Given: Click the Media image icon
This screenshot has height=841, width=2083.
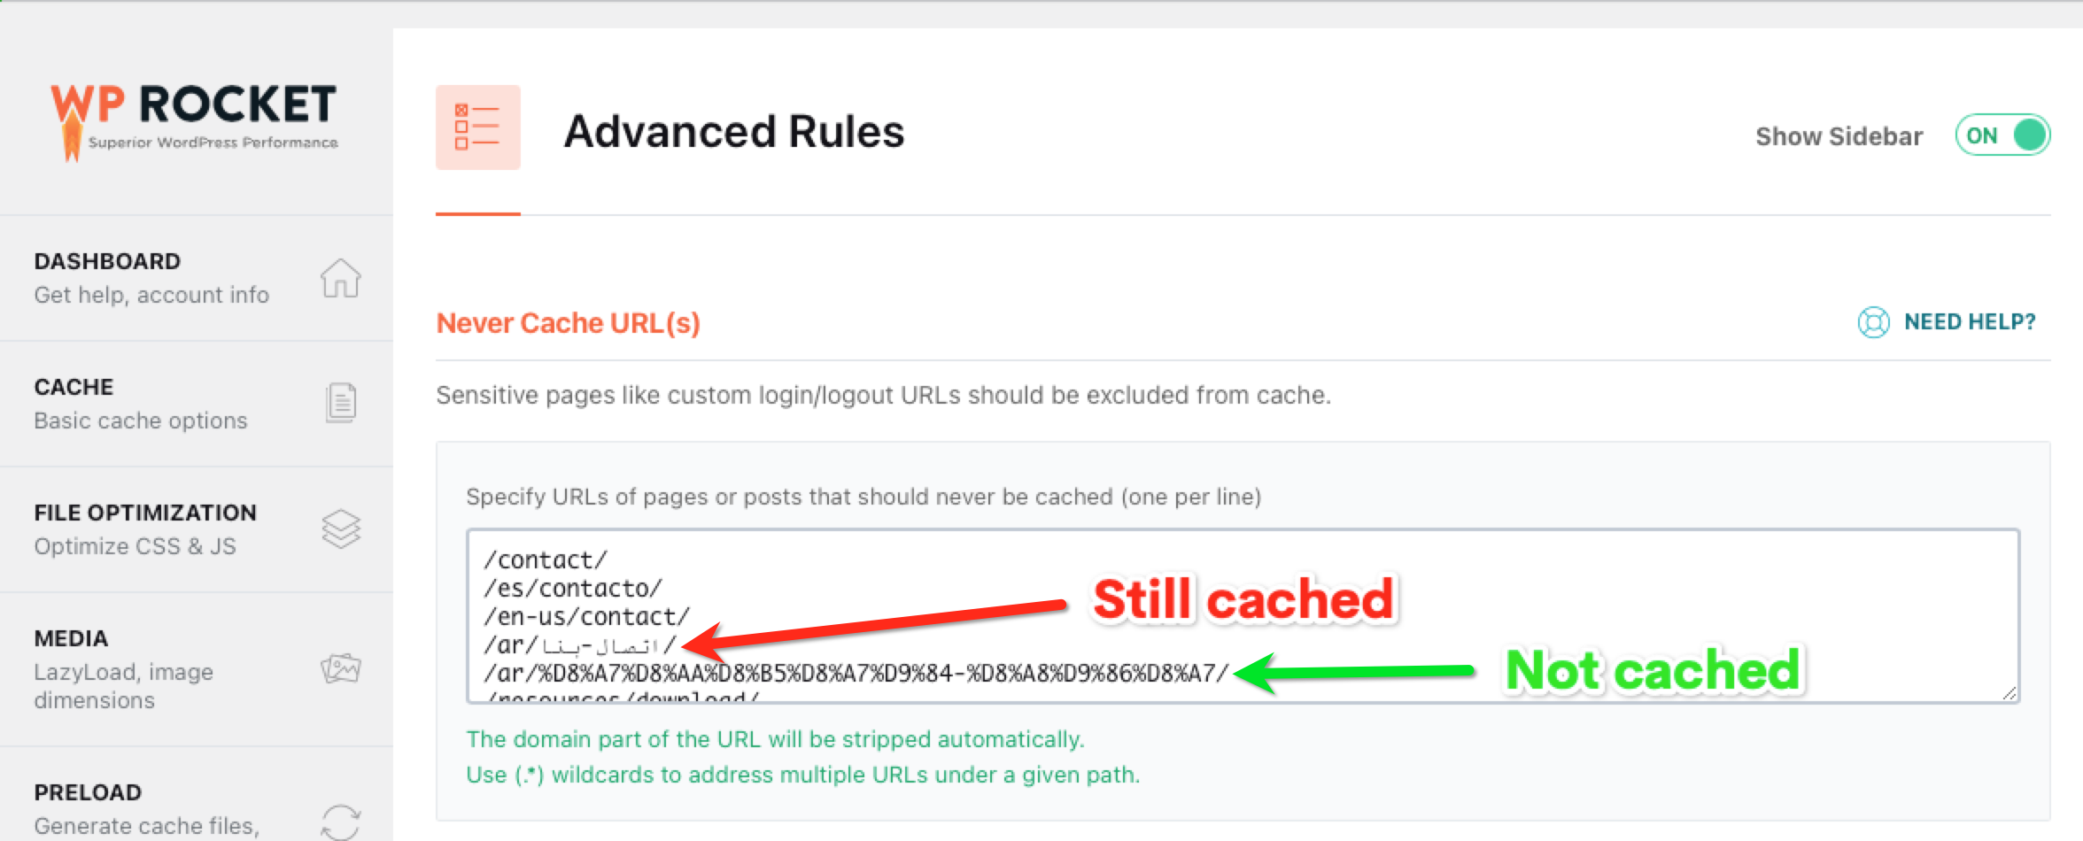Looking at the screenshot, I should tap(340, 668).
